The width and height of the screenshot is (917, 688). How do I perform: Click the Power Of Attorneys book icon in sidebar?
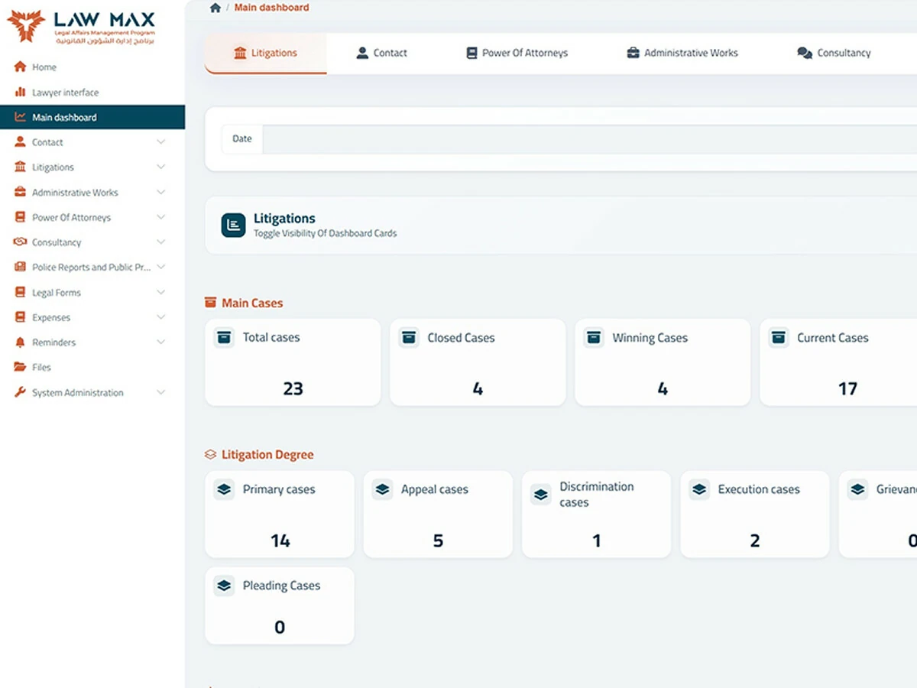click(x=20, y=217)
